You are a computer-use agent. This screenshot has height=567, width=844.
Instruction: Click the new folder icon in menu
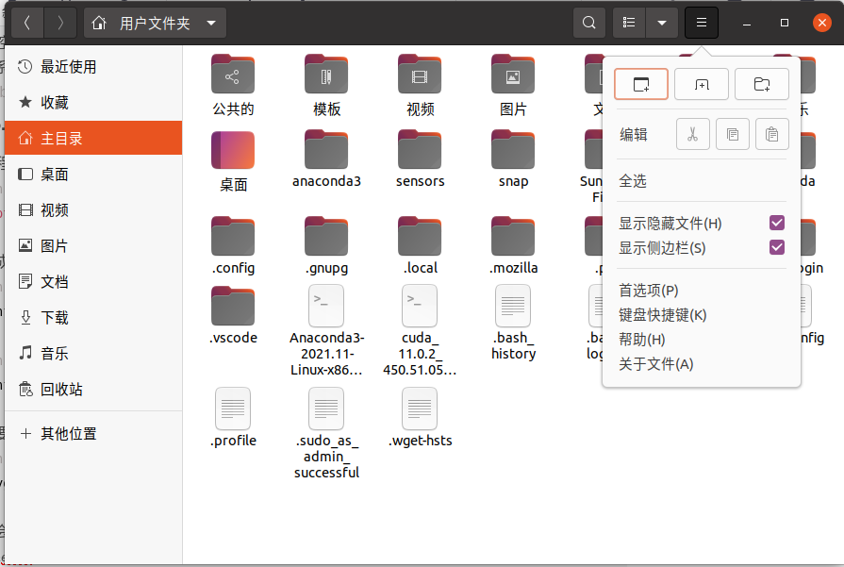click(x=762, y=84)
